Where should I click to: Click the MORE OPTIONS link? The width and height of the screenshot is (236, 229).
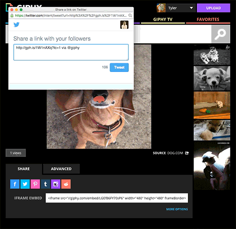[177, 209]
